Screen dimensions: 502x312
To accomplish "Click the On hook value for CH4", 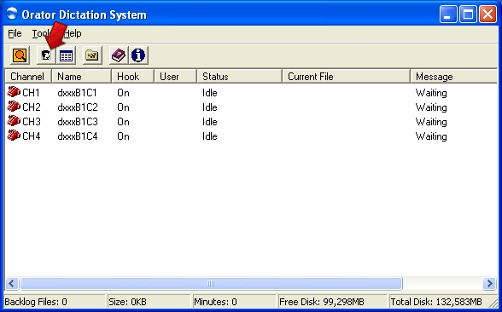I will coord(123,136).
